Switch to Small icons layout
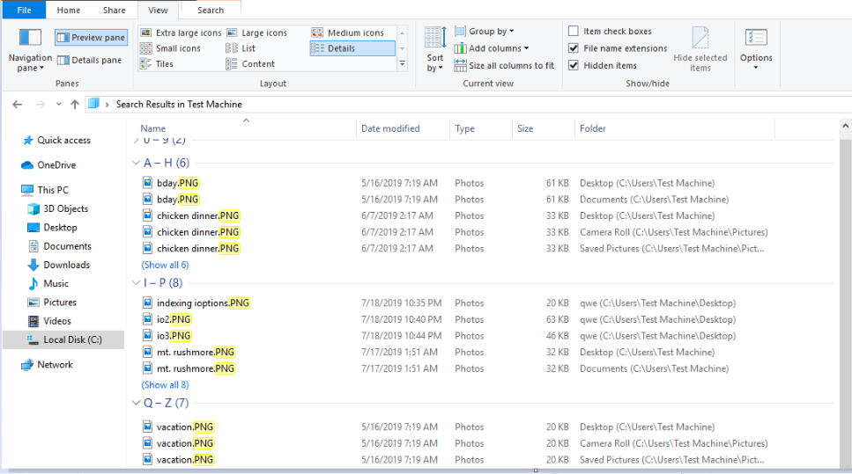Image resolution: width=852 pixels, height=474 pixels. tap(171, 48)
